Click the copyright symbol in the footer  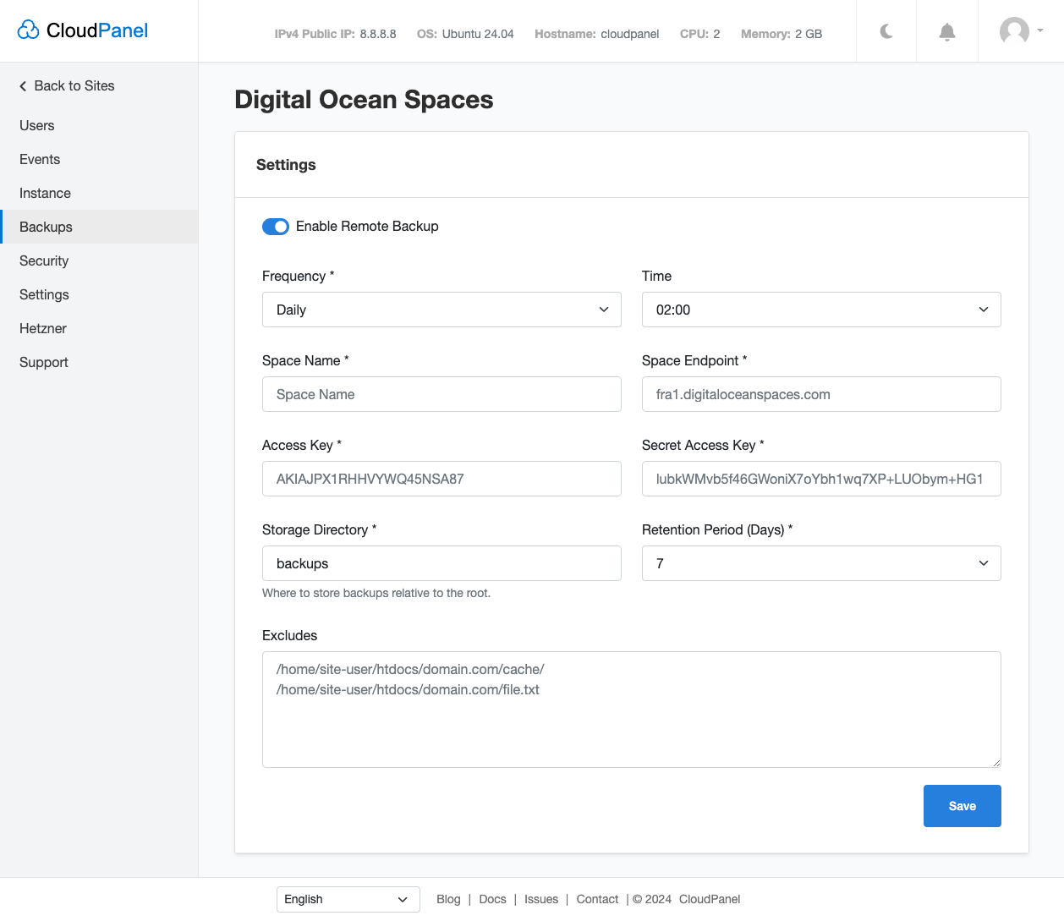pos(636,899)
